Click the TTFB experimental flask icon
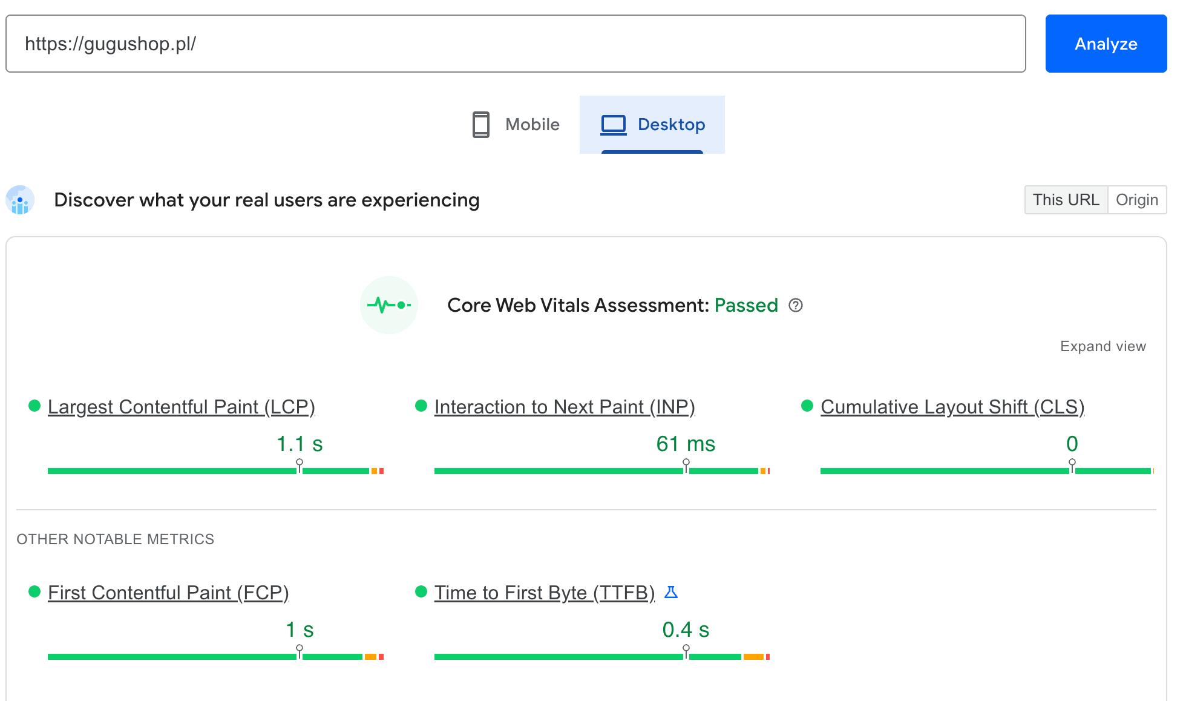Viewport: 1186px width, 701px height. point(671,592)
